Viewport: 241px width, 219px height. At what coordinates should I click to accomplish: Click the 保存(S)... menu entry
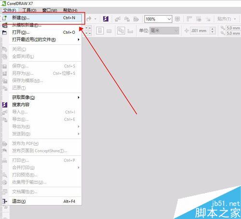42,66
